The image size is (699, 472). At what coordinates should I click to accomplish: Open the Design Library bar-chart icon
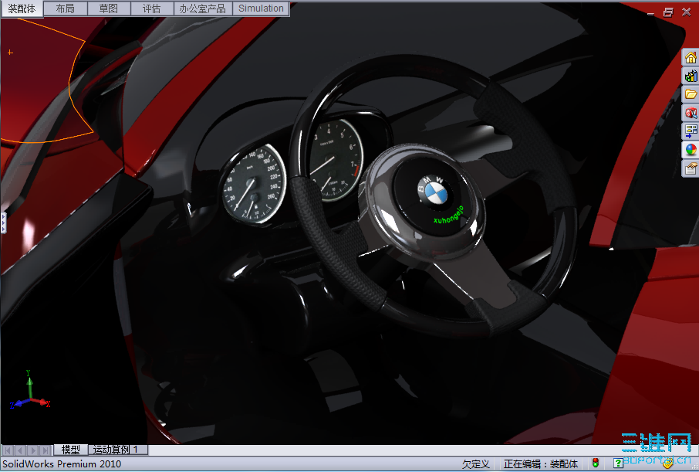click(x=691, y=76)
